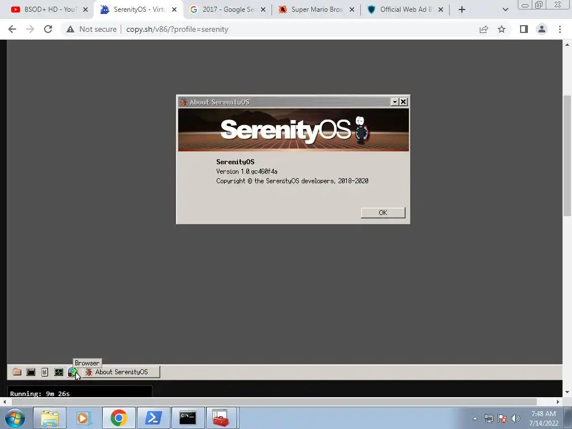Open Chrome side panel
Image resolution: width=572 pixels, height=429 pixels.
point(524,29)
